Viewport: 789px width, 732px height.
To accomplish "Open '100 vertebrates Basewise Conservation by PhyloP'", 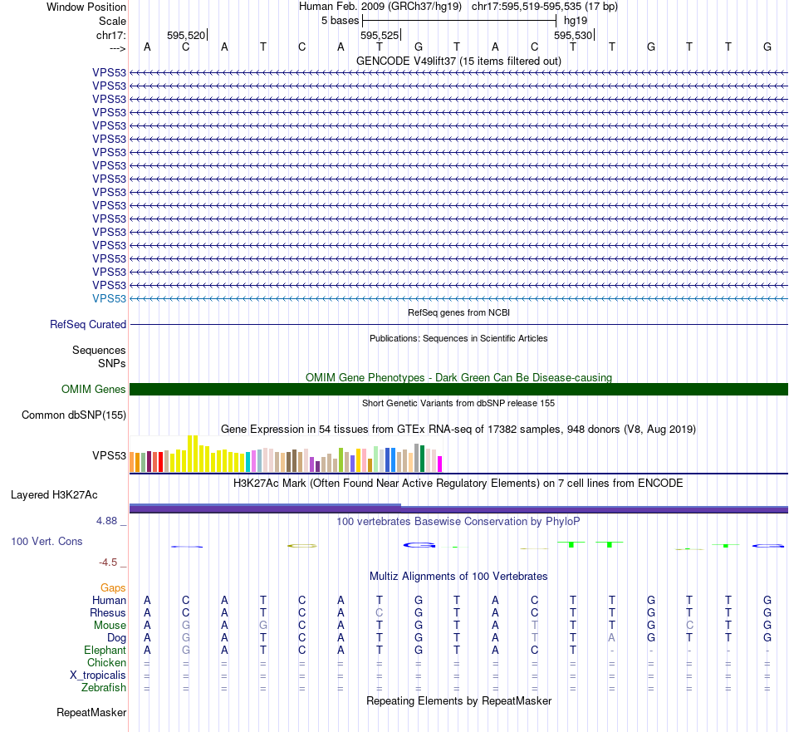I will point(458,522).
